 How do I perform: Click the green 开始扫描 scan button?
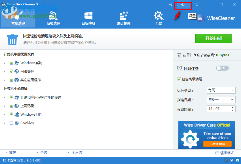point(213,38)
